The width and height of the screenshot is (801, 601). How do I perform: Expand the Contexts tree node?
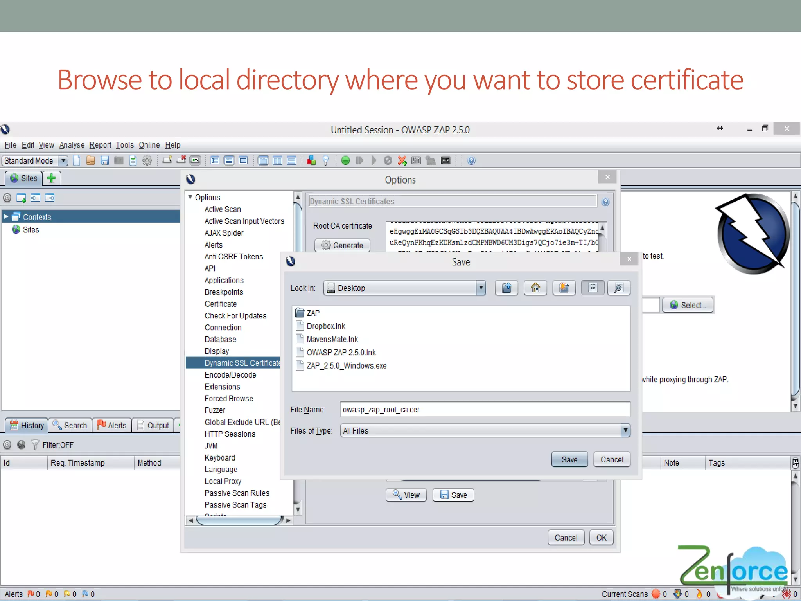[x=6, y=217]
